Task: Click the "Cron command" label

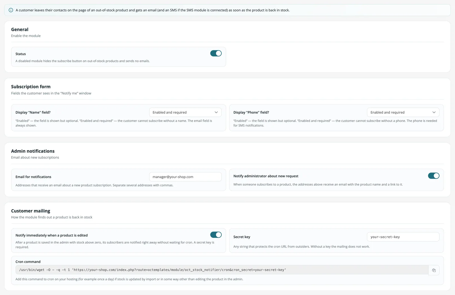Action: coord(28,262)
